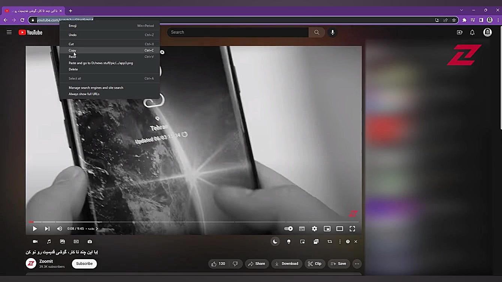The width and height of the screenshot is (502, 282).
Task: Choose Manage search engines and site search
Action: pos(96,88)
